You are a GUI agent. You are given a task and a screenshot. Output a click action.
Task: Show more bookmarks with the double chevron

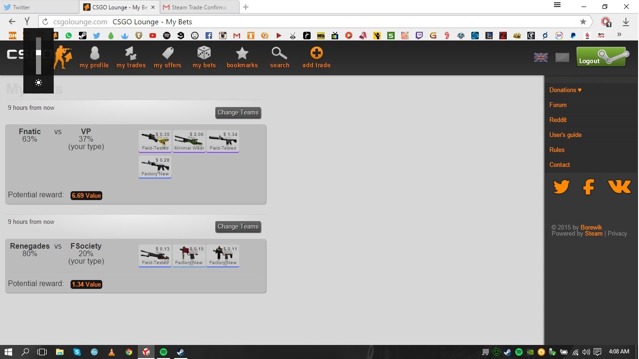(x=619, y=35)
